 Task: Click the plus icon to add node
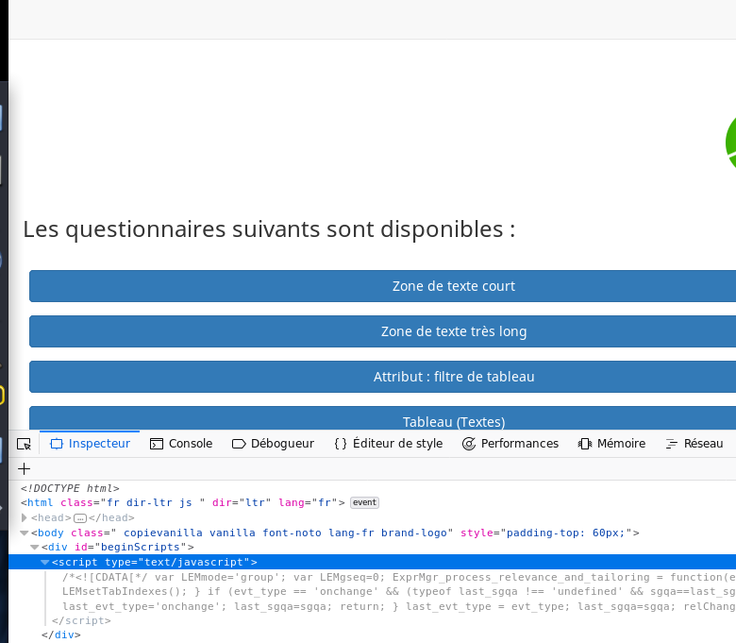click(25, 468)
